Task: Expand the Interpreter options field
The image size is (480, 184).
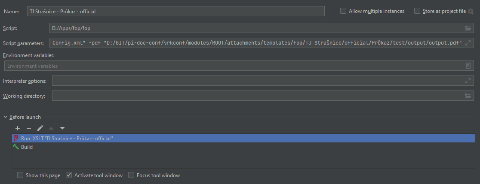Action: tap(468, 81)
